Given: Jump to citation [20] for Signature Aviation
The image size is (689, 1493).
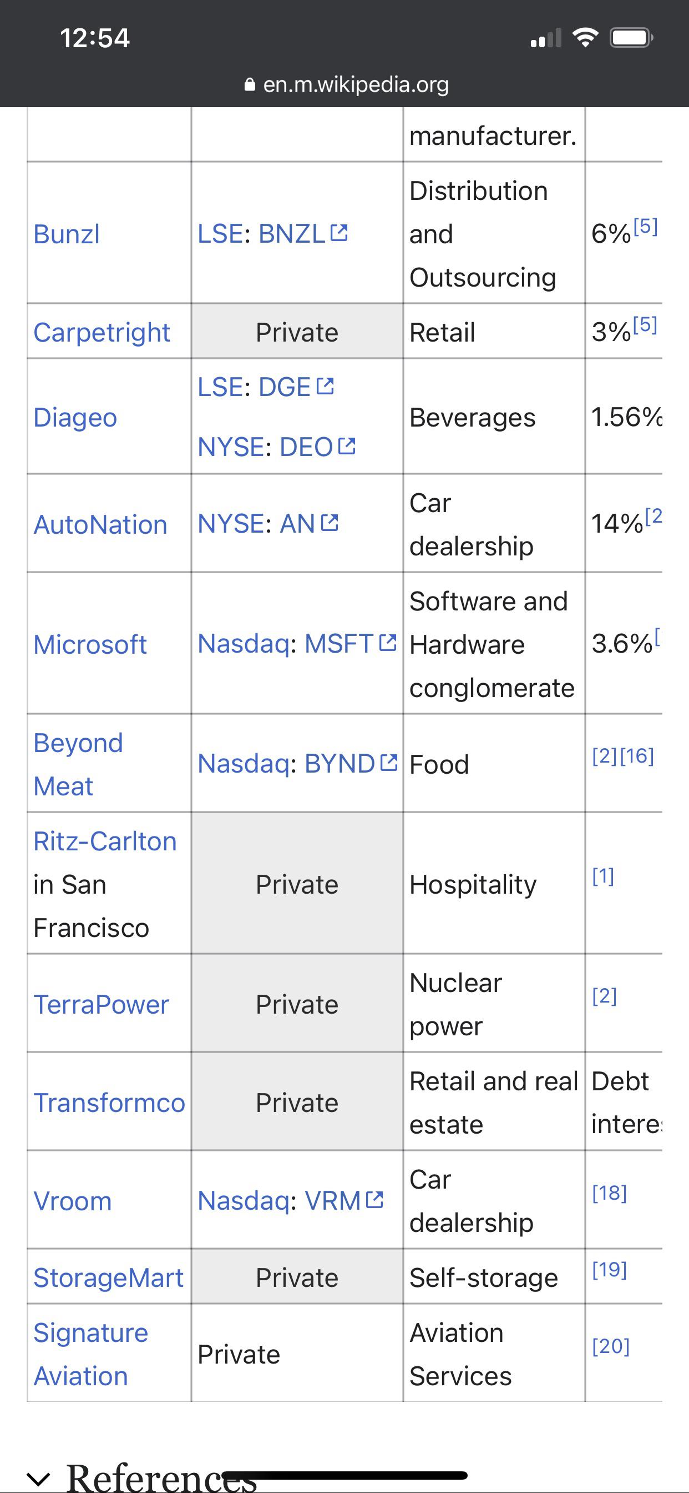Looking at the screenshot, I should (x=610, y=1346).
